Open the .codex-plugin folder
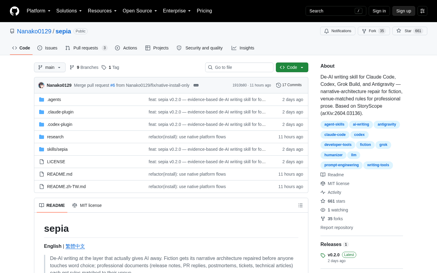The width and height of the screenshot is (437, 273). [x=59, y=124]
